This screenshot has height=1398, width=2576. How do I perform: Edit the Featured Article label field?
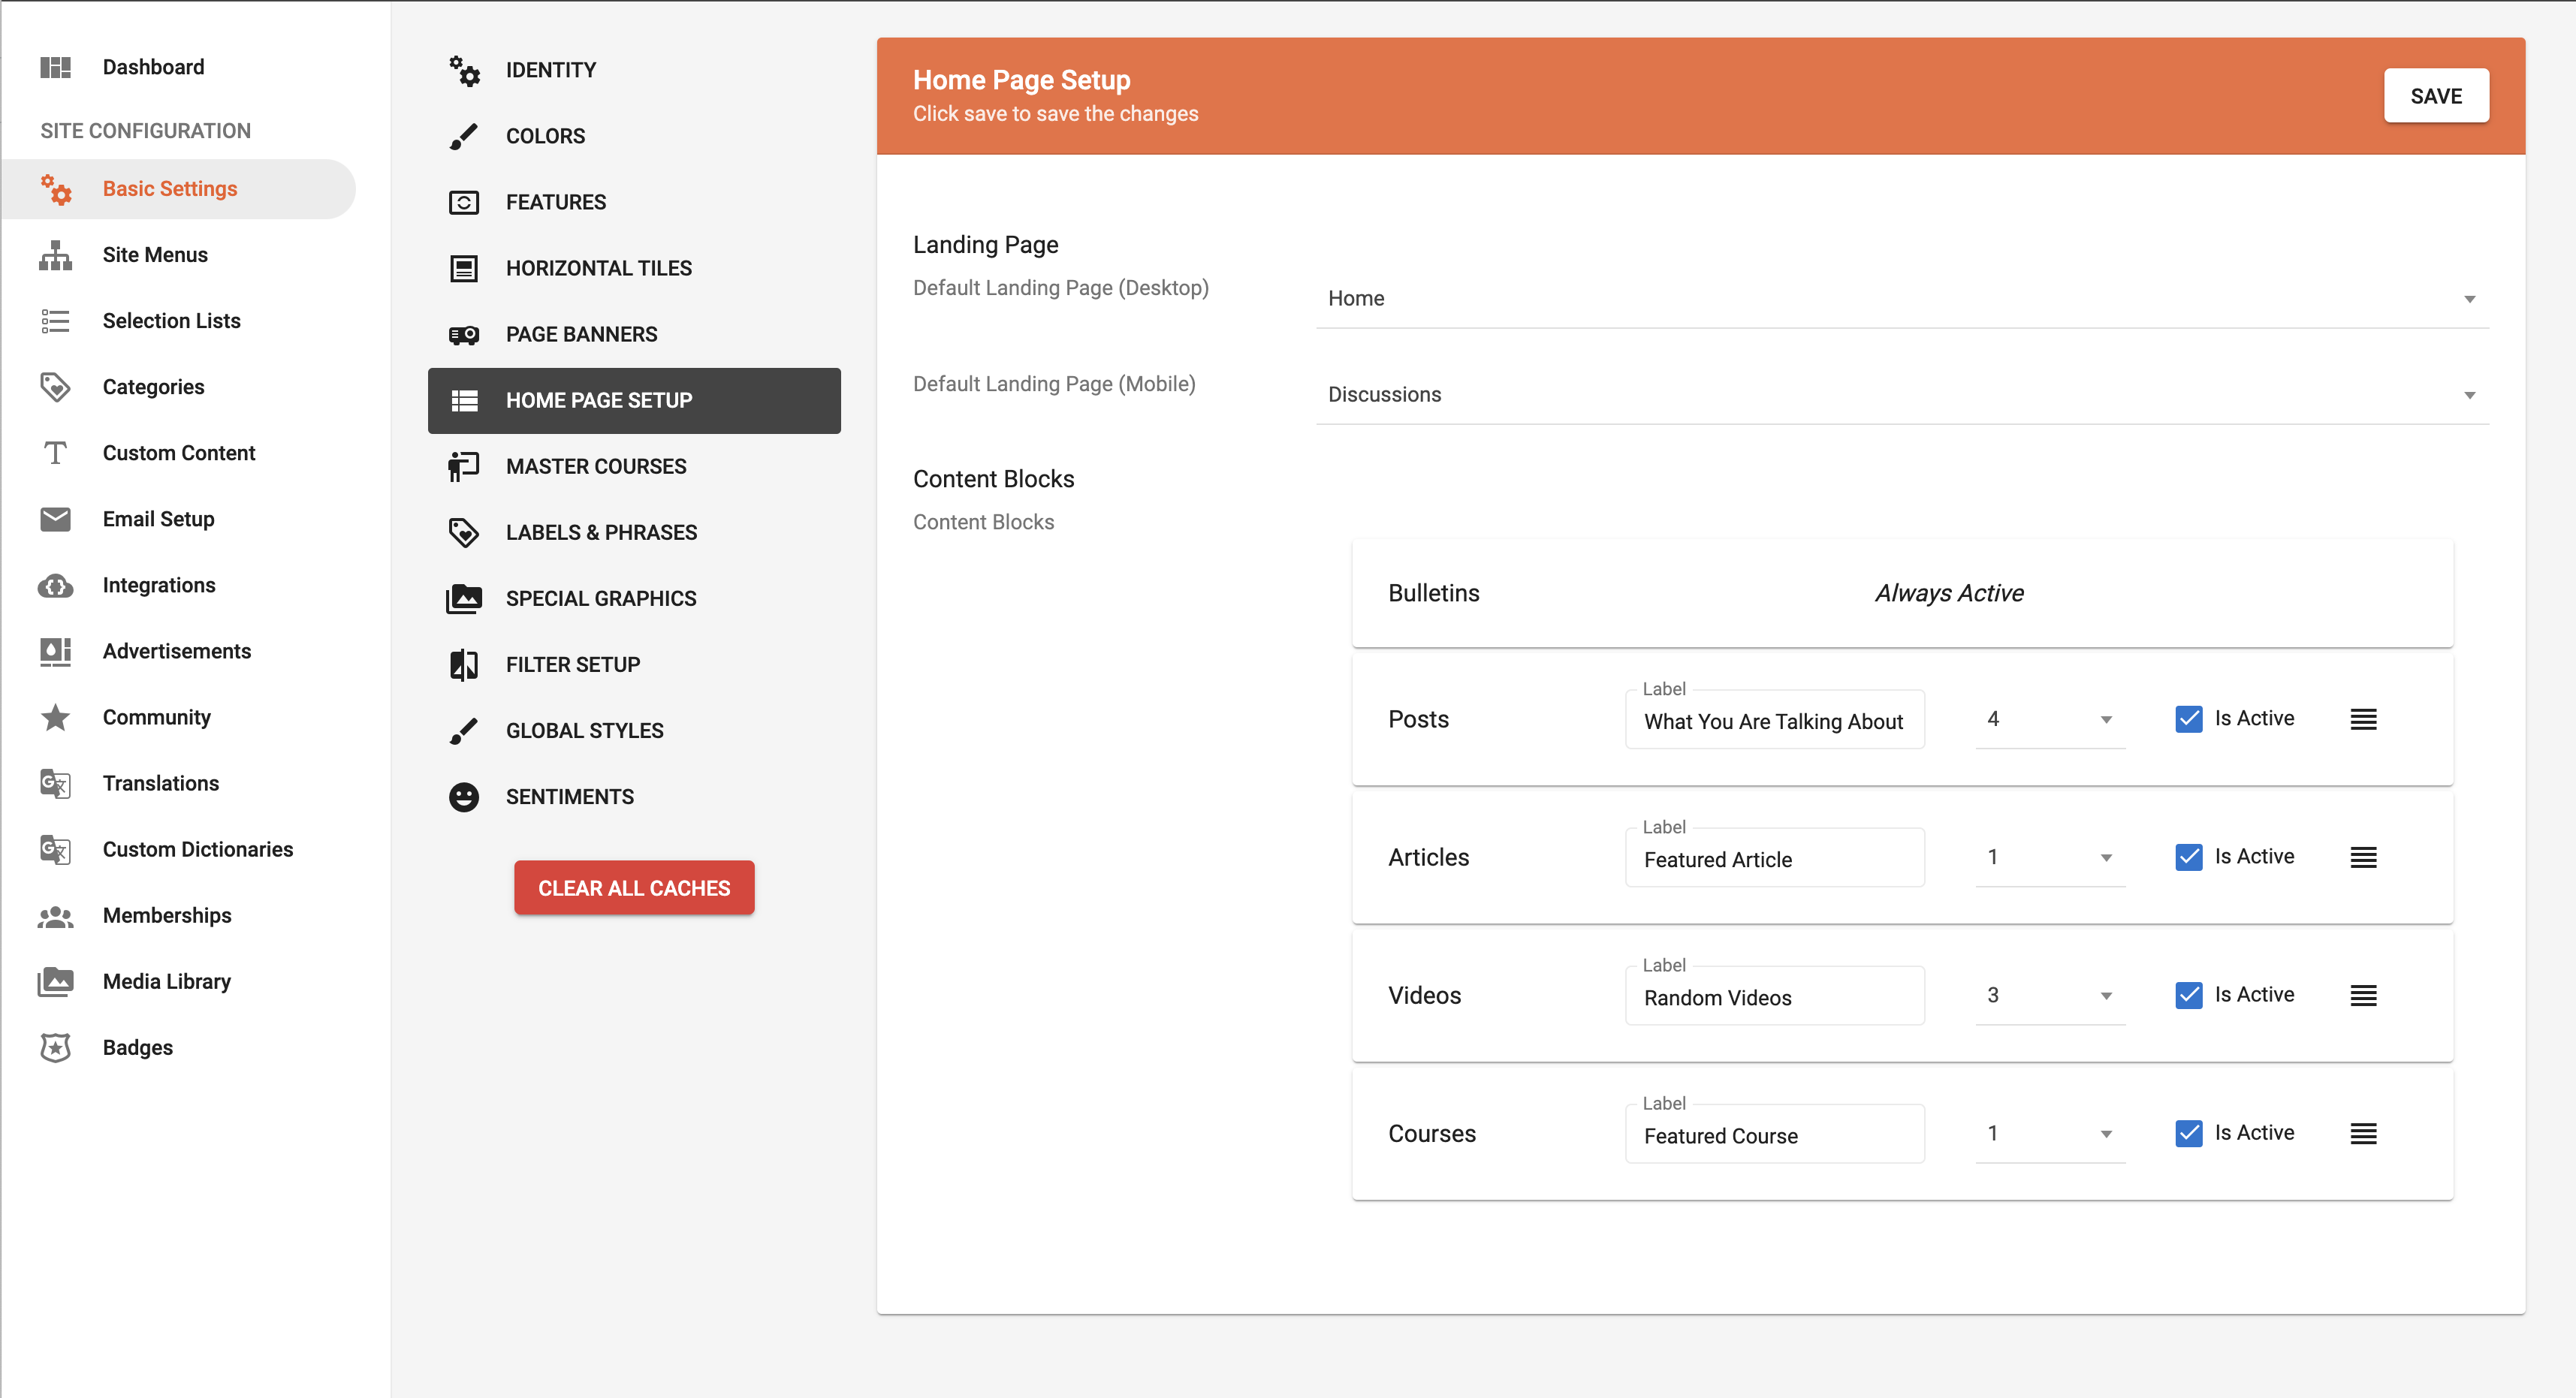(1774, 859)
